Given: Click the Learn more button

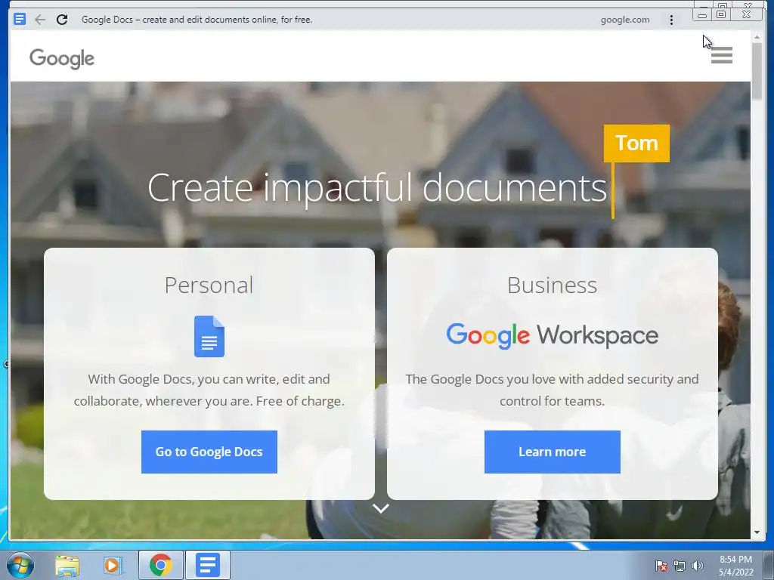Looking at the screenshot, I should click(x=552, y=452).
